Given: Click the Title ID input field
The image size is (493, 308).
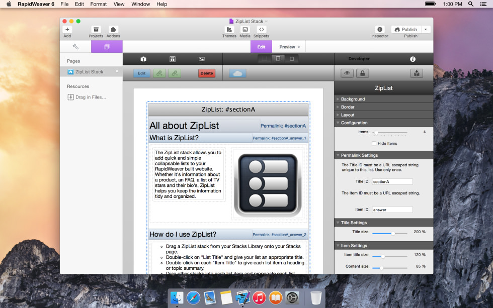Looking at the screenshot, I should 392,181.
